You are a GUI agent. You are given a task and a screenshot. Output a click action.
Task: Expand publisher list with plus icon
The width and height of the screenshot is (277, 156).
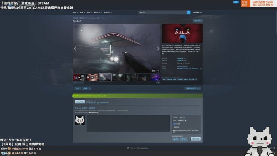201,69
